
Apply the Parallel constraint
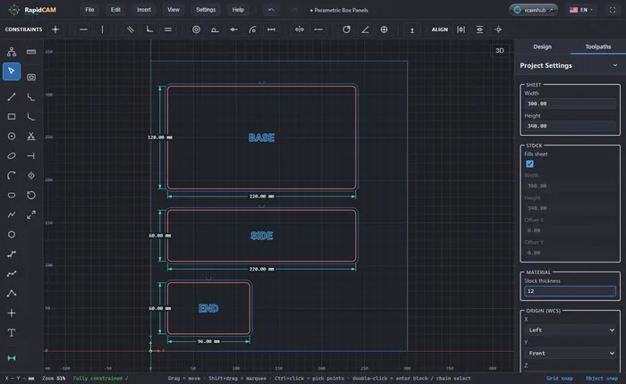click(131, 29)
